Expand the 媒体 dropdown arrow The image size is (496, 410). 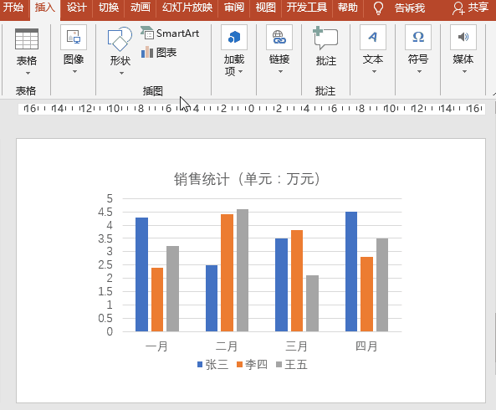coord(465,72)
